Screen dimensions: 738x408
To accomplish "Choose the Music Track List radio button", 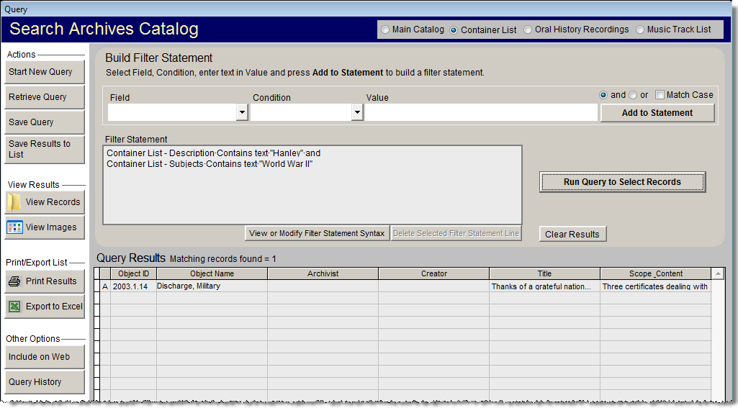I will (x=641, y=30).
